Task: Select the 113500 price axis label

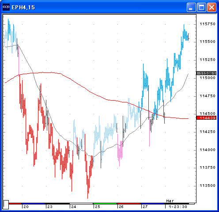Action: [208, 185]
